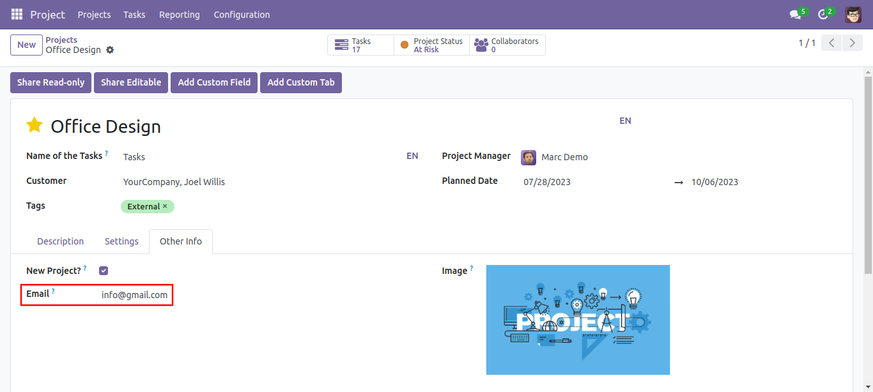
Task: Switch to the Description tab
Action: pos(60,241)
